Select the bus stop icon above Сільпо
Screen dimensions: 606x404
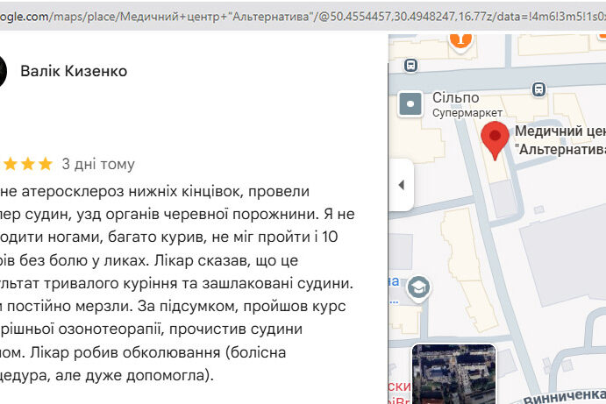coord(411,64)
